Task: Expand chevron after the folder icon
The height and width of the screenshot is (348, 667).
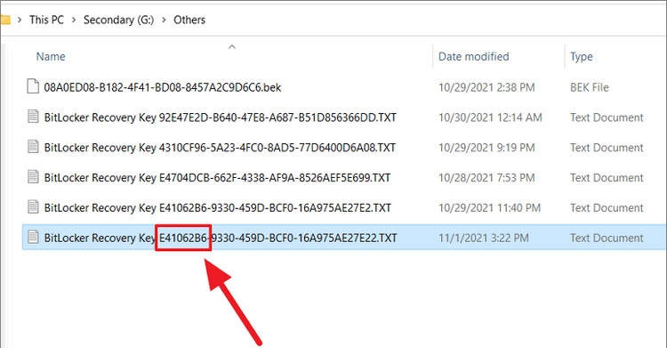Action: tap(20, 20)
